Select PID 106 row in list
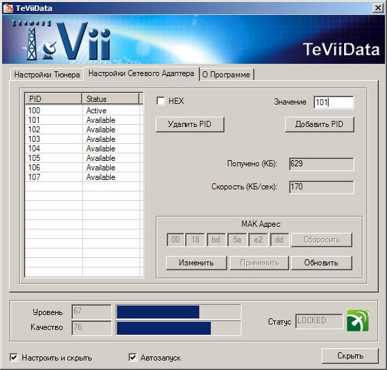Viewport: 387px width, 370px height. [84, 167]
